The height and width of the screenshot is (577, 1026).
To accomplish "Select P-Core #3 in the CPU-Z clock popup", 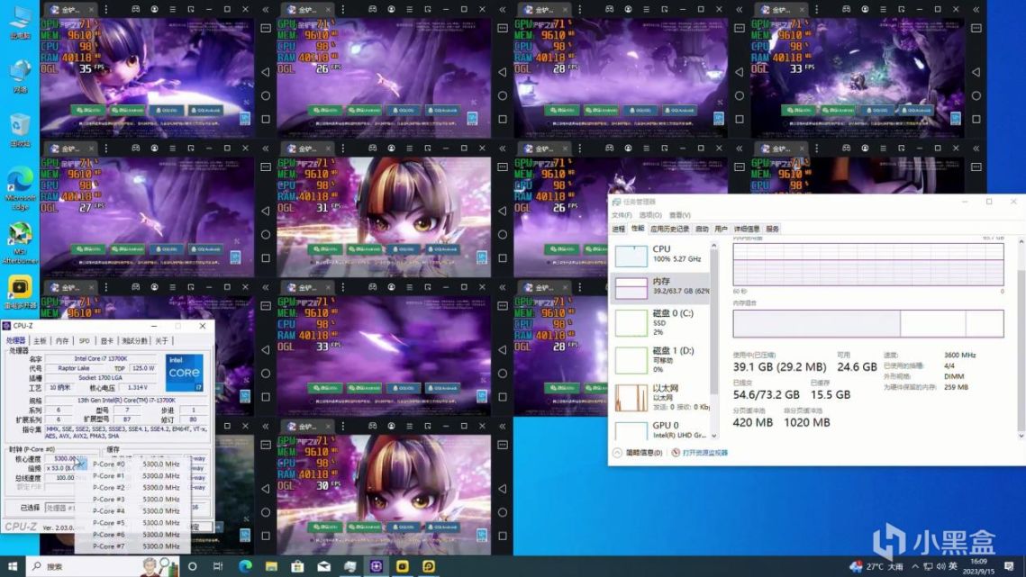I will [132, 500].
